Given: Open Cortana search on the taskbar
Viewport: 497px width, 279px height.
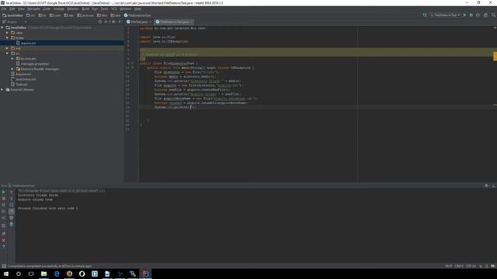Looking at the screenshot, I should pos(19,274).
